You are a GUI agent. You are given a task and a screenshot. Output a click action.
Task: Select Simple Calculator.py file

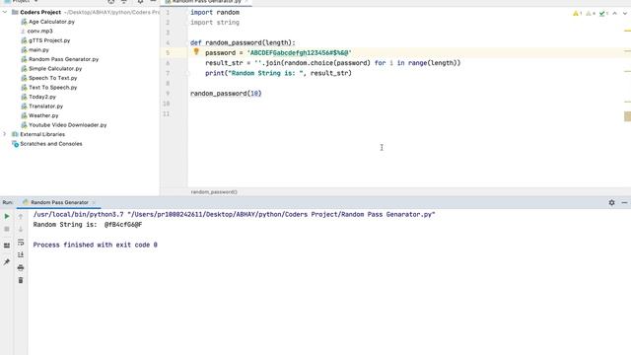(55, 68)
